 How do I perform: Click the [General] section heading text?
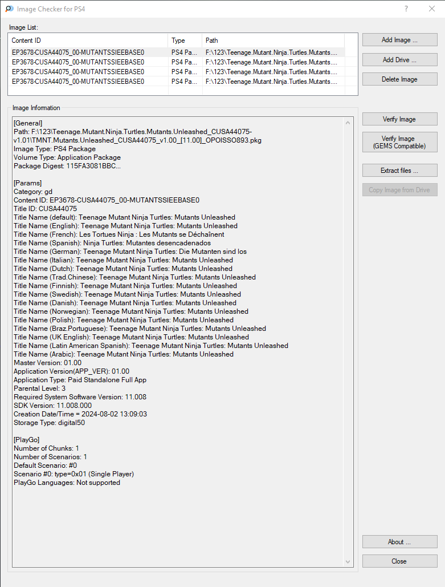click(28, 123)
